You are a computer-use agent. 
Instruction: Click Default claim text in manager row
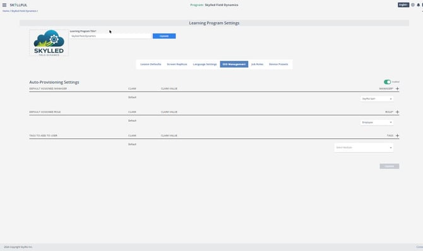click(132, 97)
